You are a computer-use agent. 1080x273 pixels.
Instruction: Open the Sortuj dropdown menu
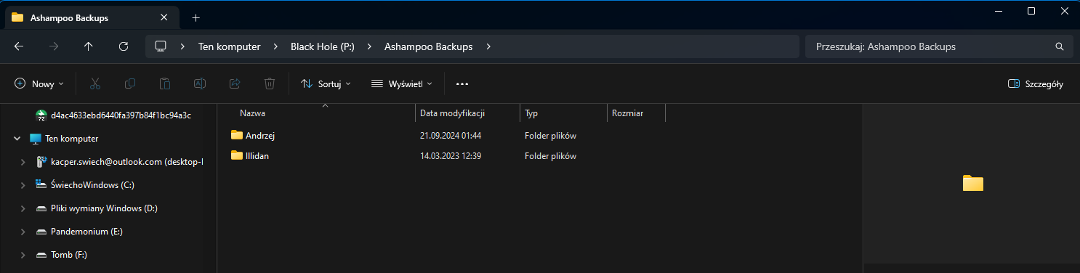click(326, 83)
